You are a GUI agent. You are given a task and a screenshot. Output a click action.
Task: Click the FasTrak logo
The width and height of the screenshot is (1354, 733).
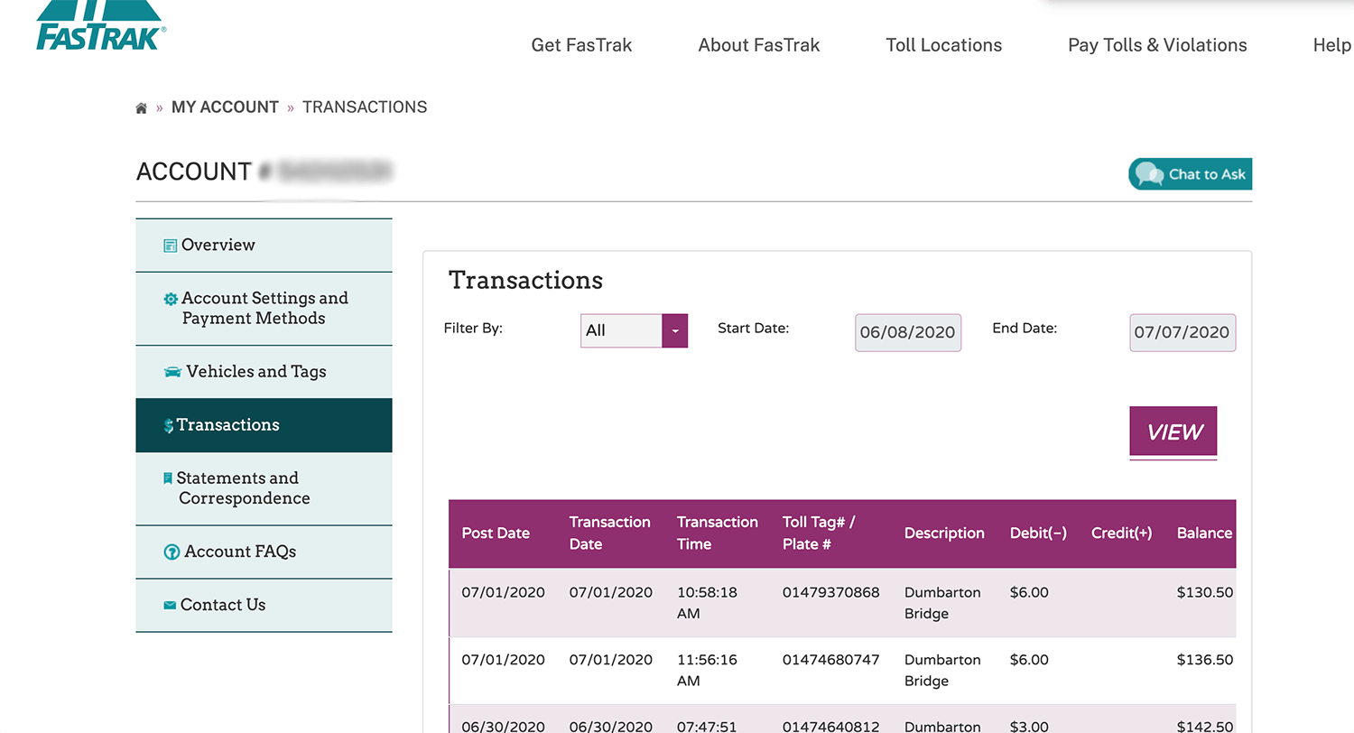pos(101,25)
